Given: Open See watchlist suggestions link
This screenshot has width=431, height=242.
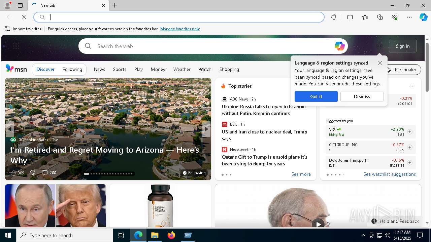Looking at the screenshot, I should [390, 174].
